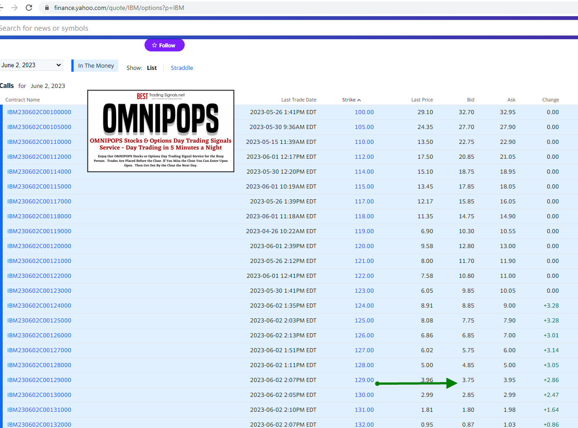Open contract IBM230602C00105000
Viewport: 578px width, 428px height.
[39, 127]
